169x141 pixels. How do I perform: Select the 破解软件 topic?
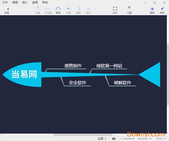(123, 83)
